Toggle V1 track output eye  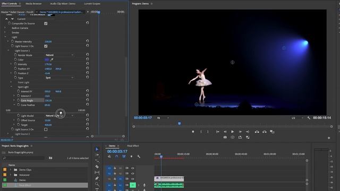133,179
